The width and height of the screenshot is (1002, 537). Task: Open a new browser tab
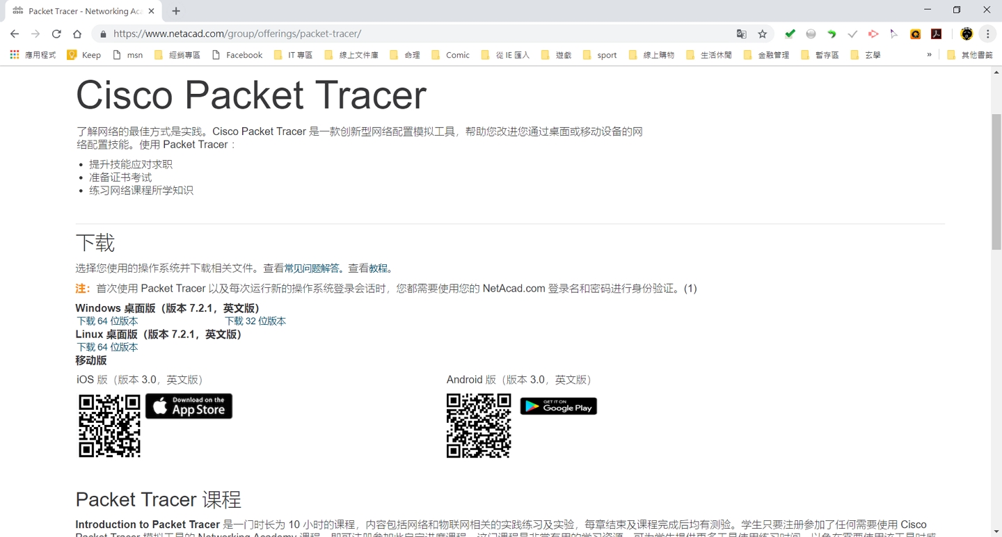coord(176,11)
